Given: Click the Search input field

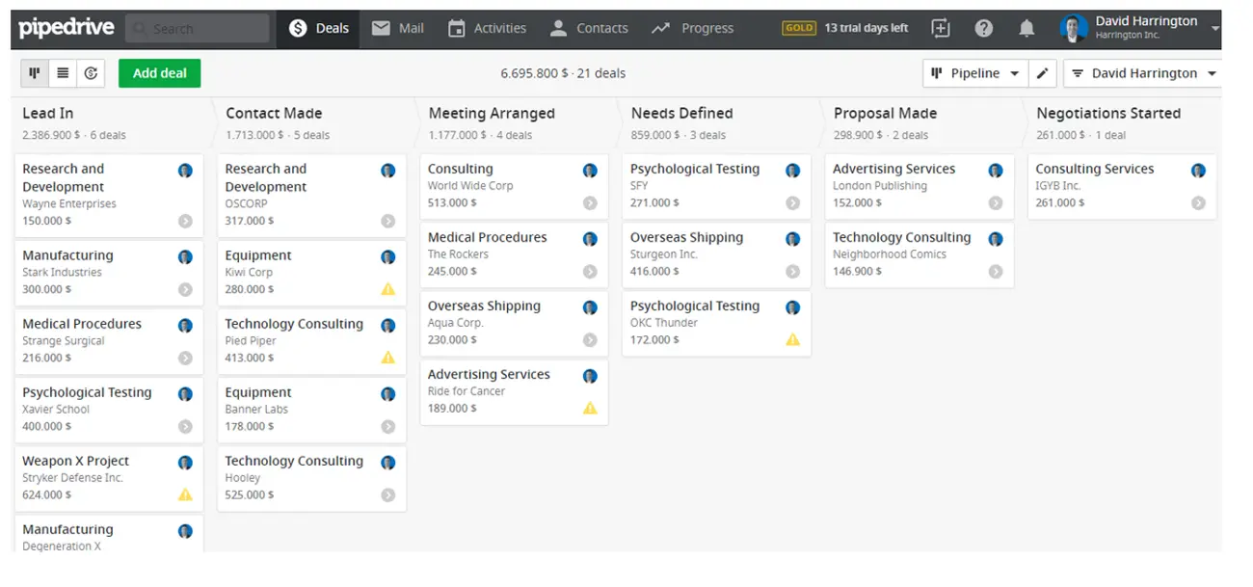Looking at the screenshot, I should [198, 29].
